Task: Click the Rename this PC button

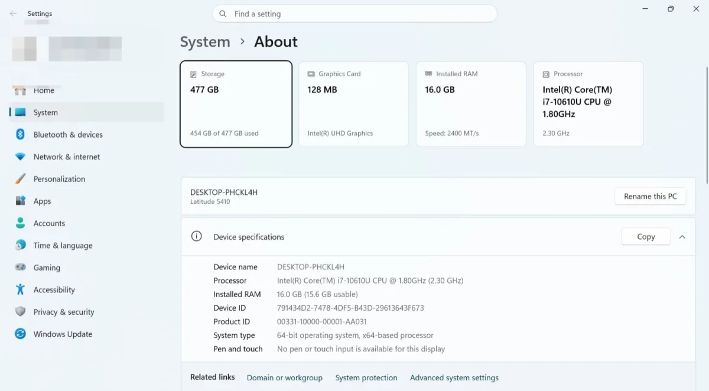Action: (x=651, y=196)
